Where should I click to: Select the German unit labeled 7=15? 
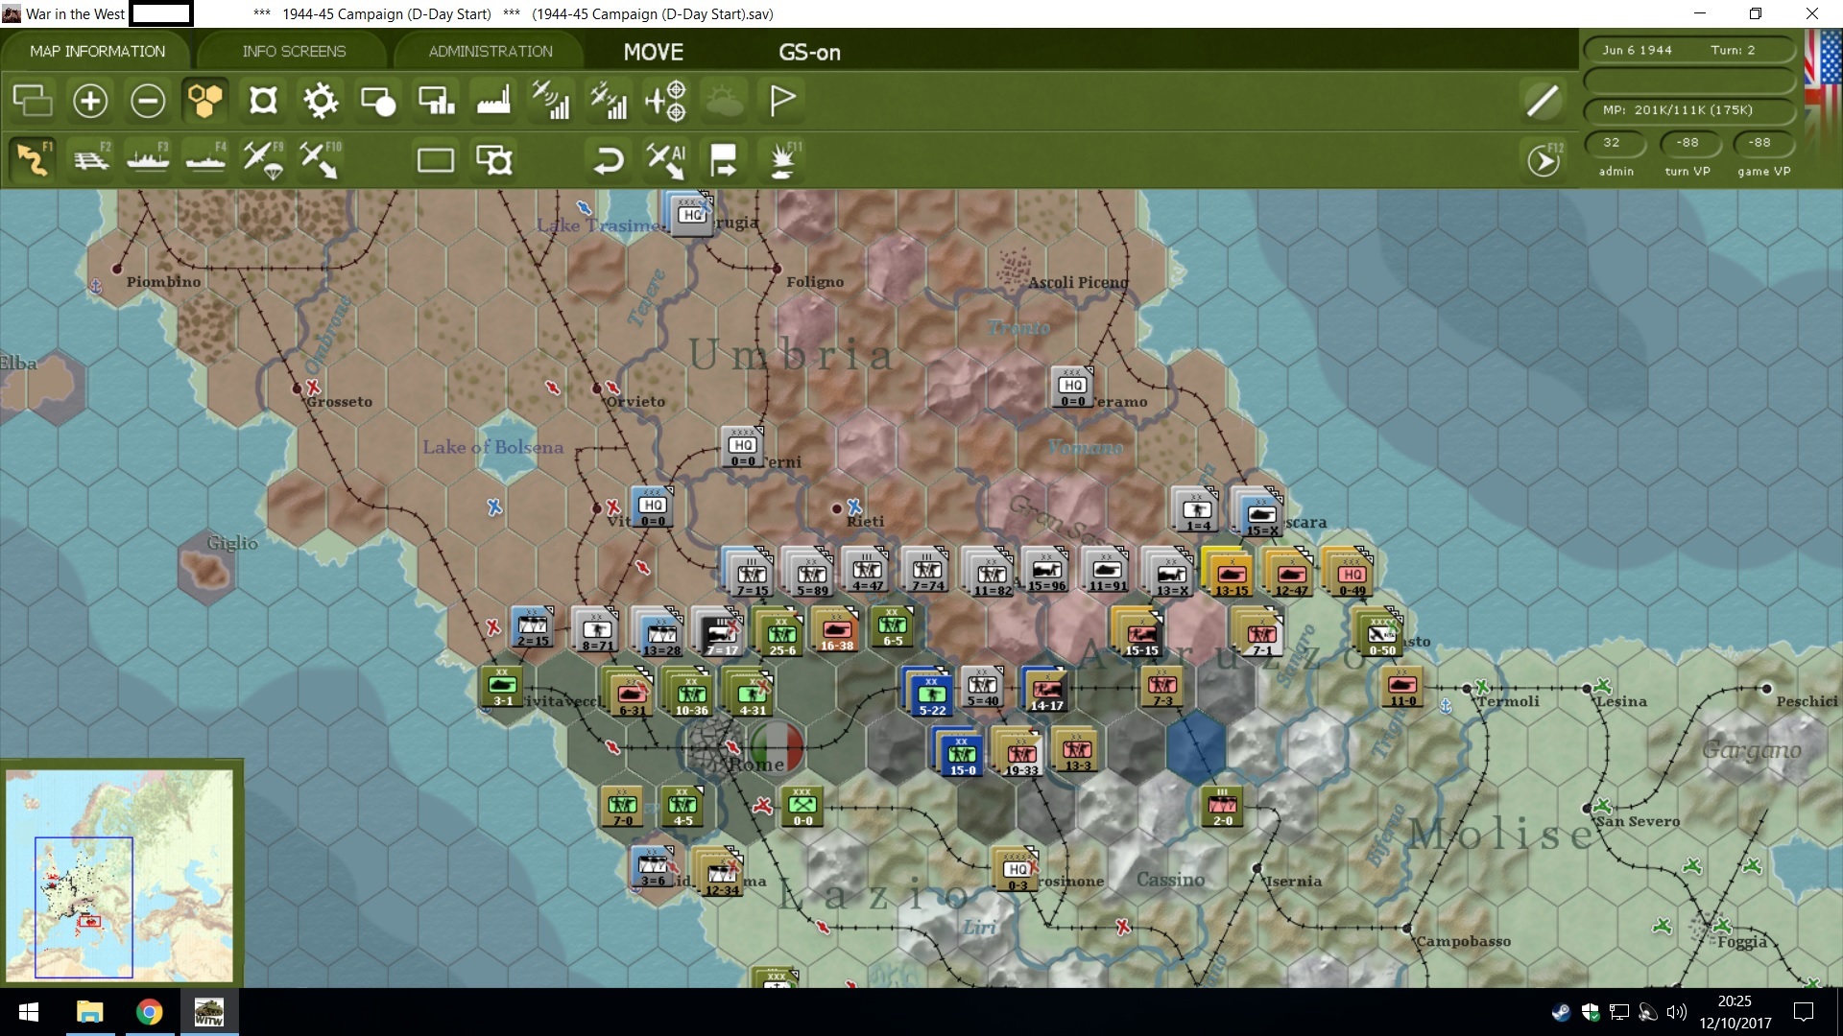tap(752, 576)
